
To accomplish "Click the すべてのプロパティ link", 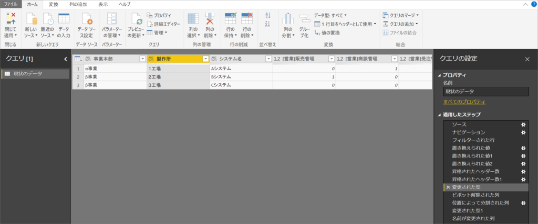I will point(464,102).
